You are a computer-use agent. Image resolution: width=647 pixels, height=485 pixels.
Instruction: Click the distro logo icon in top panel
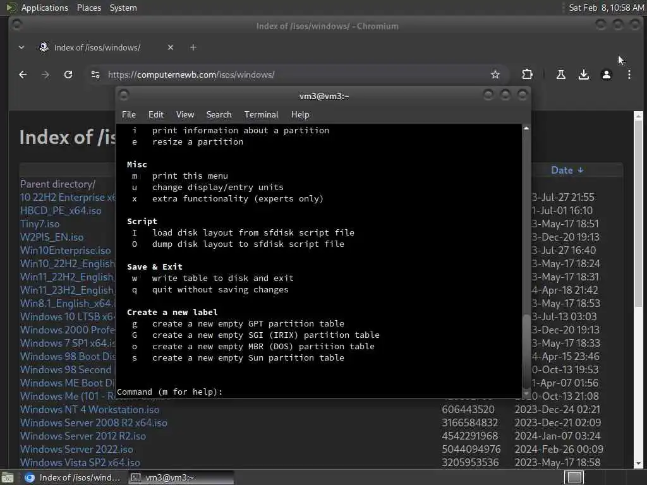coord(11,8)
